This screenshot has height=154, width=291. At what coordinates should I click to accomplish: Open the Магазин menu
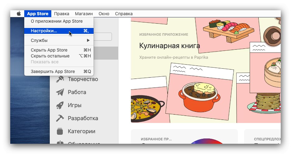coord(84,14)
